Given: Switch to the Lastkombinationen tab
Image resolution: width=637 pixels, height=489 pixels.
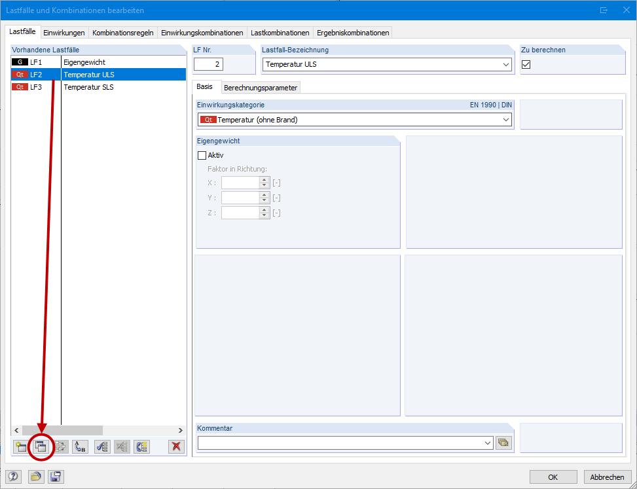Looking at the screenshot, I should coord(280,31).
